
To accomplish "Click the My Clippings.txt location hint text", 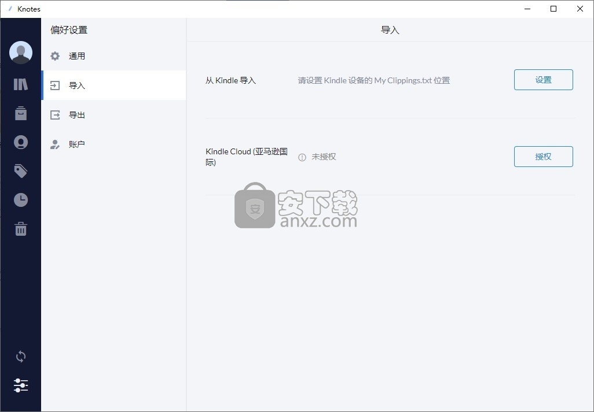I will 373,80.
